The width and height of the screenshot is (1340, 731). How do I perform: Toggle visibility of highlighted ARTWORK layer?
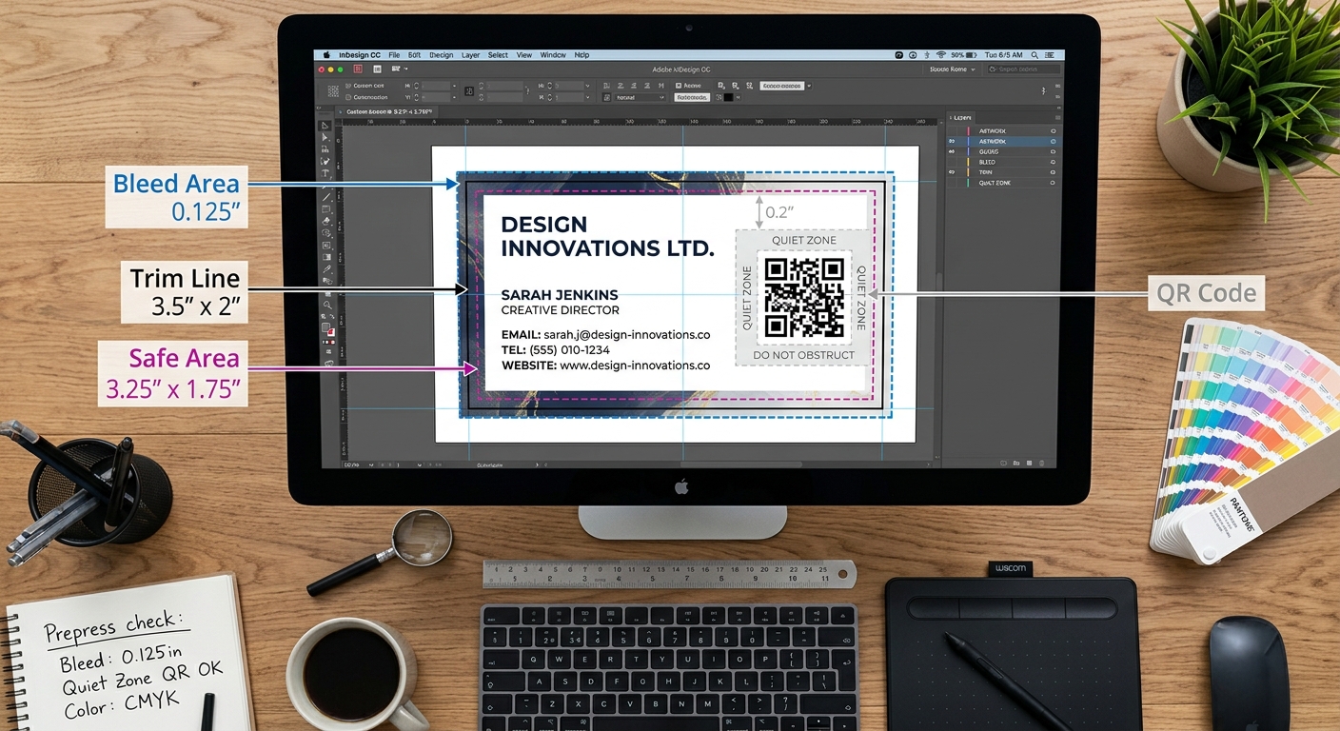952,142
